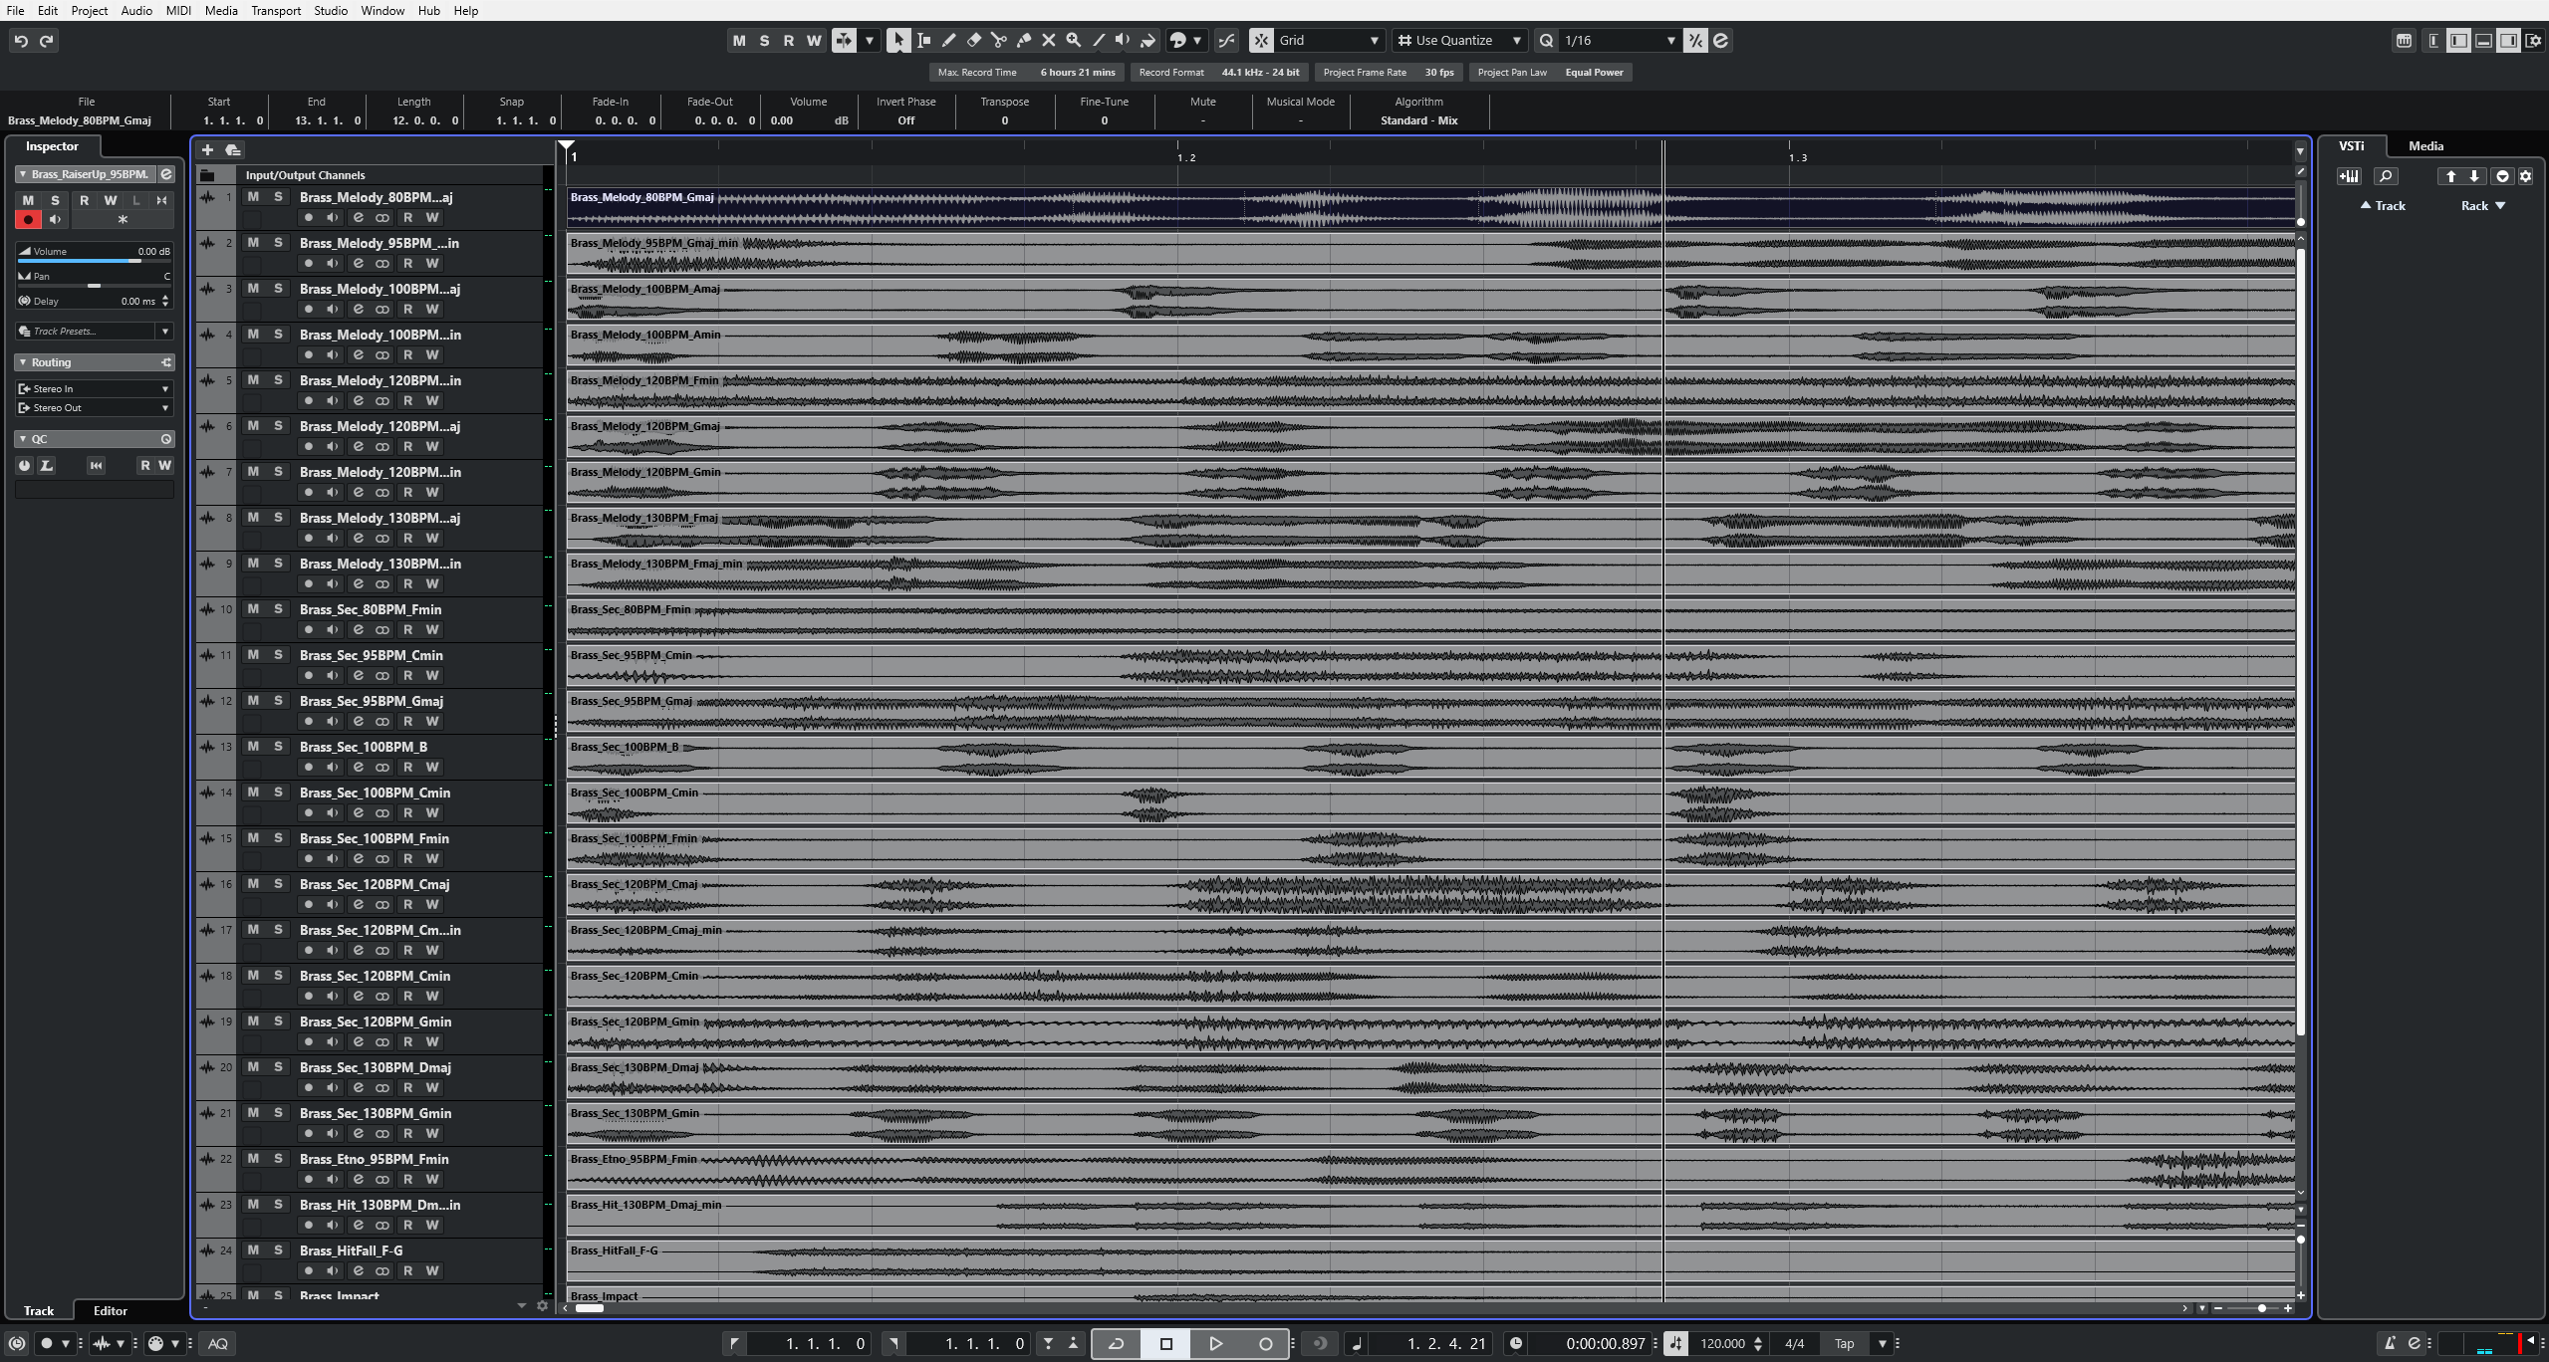Select the Mute X tool

(x=1048, y=41)
